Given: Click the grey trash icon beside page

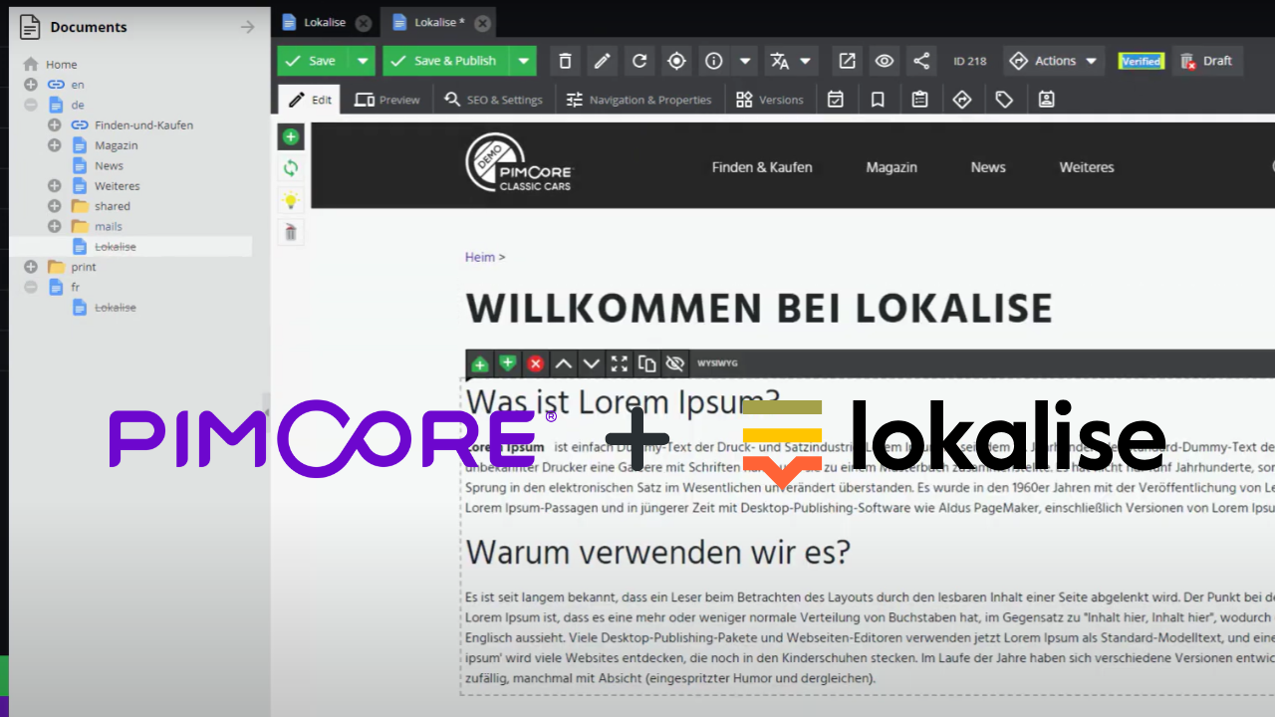Looking at the screenshot, I should [290, 232].
